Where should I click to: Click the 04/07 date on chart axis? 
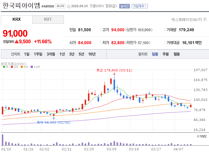(178, 149)
